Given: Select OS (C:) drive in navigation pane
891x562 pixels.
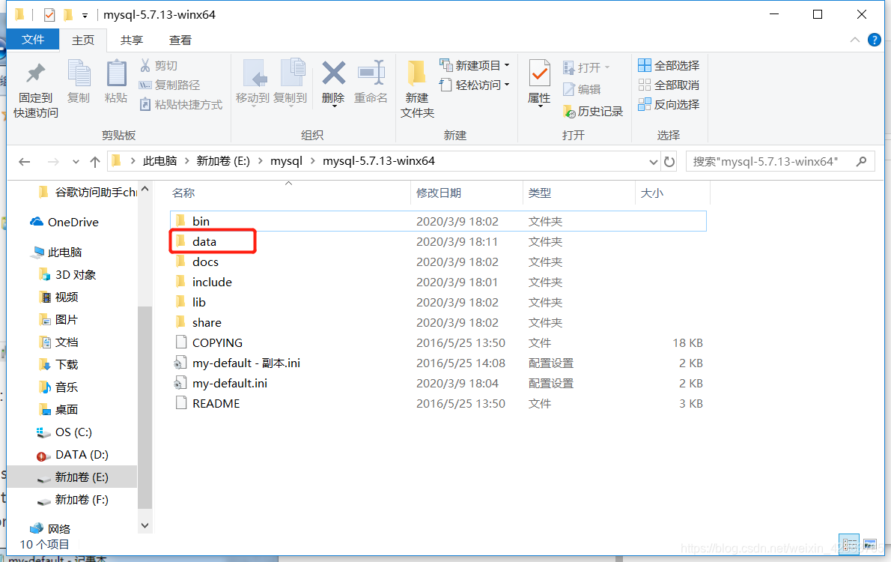Looking at the screenshot, I should coord(64,432).
